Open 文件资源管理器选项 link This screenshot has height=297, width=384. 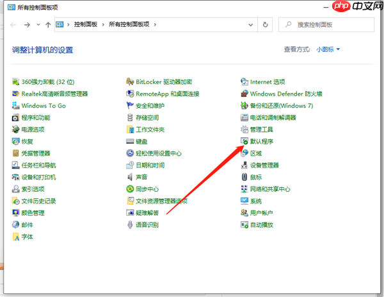coord(162,201)
